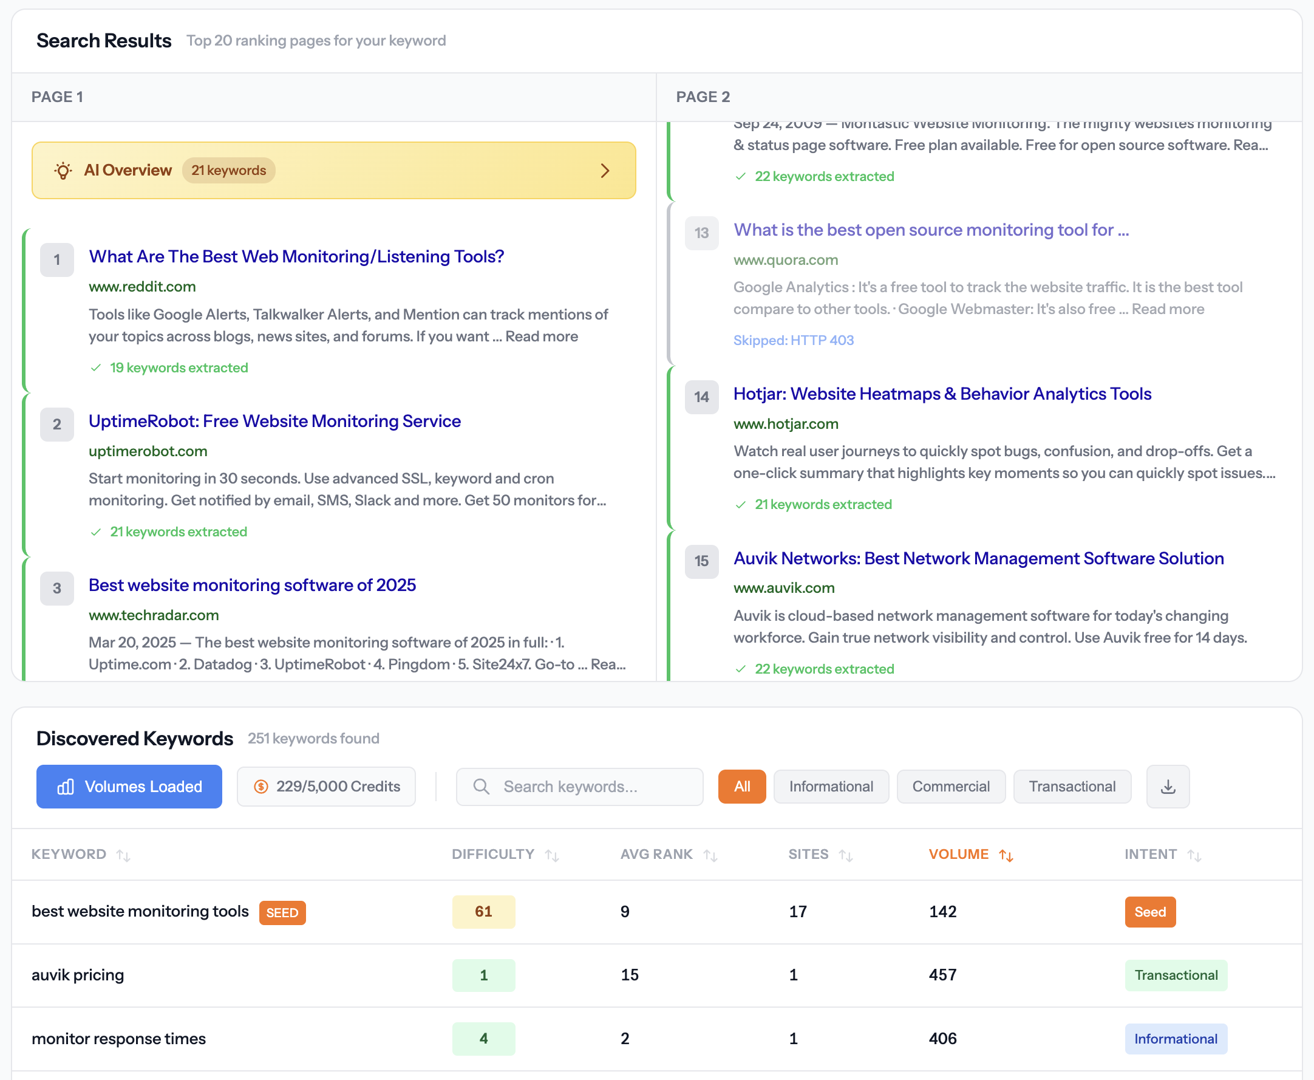Viewport: 1314px width, 1080px height.
Task: Click rank number 13 badge
Action: click(701, 233)
